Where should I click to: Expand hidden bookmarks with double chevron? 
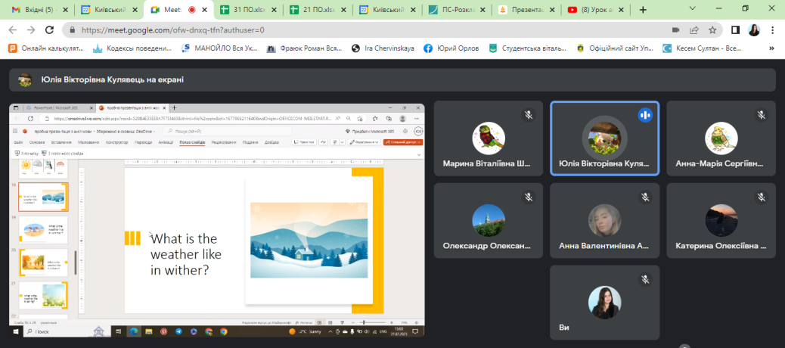pyautogui.click(x=774, y=48)
